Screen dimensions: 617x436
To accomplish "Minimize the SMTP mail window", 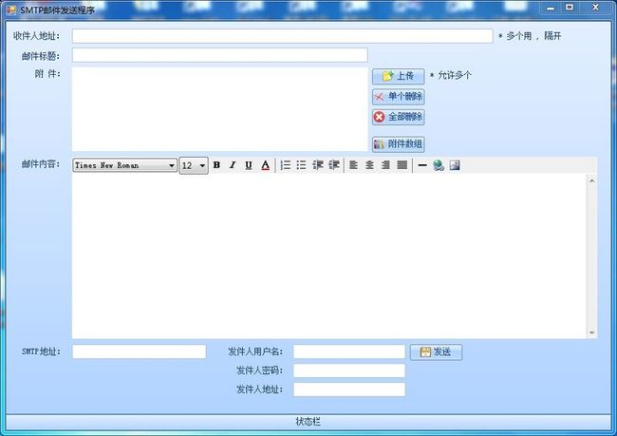I will point(551,8).
